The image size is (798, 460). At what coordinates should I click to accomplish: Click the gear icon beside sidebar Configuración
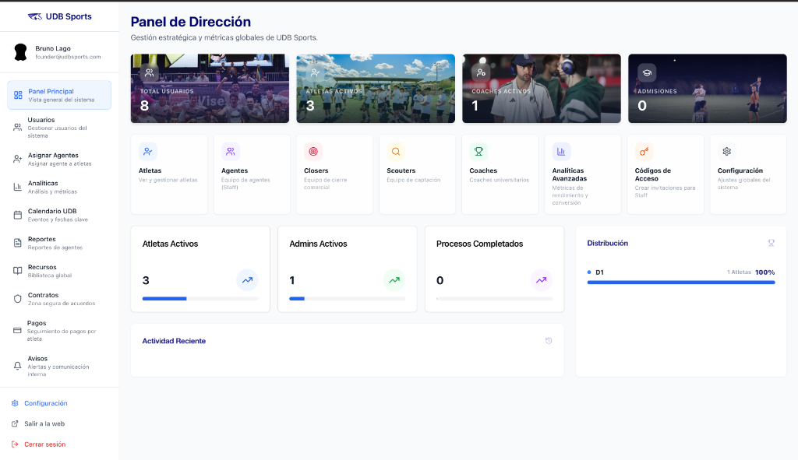(15, 403)
